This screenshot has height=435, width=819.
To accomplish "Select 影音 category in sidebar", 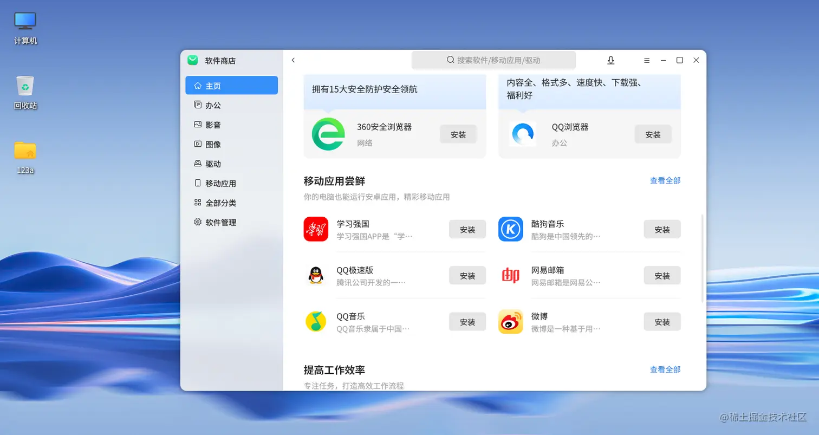I will (232, 125).
